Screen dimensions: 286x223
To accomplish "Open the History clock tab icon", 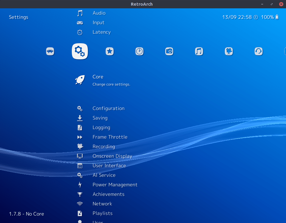I will pyautogui.click(x=139, y=51).
